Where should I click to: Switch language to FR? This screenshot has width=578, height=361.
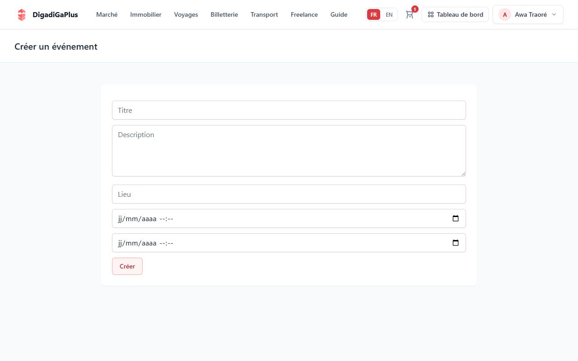click(373, 14)
